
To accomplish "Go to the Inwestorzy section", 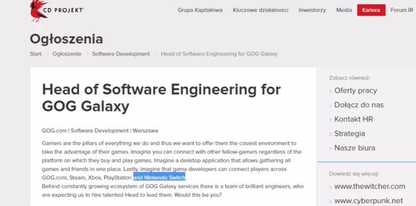I will click(312, 10).
